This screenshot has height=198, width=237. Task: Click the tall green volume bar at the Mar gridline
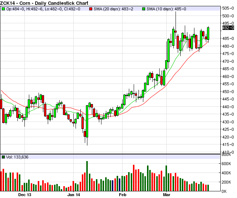point(166,178)
